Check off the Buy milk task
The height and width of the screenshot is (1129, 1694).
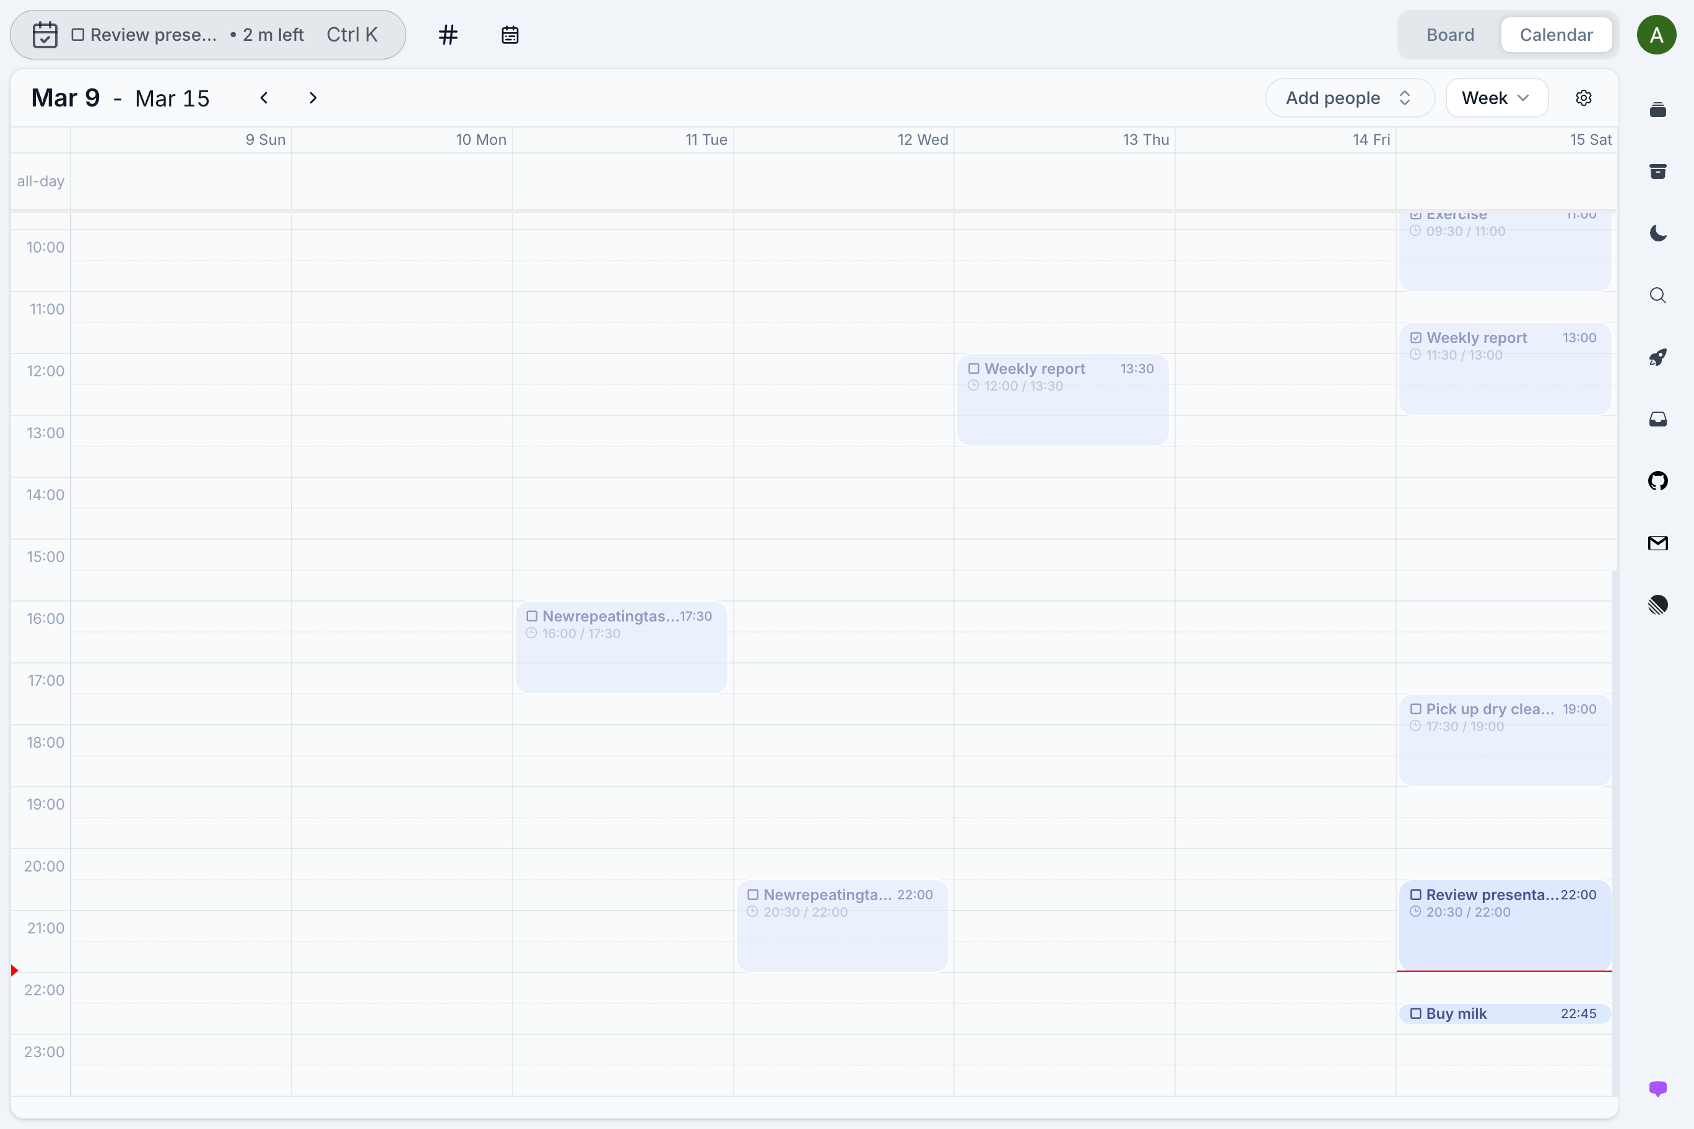pos(1415,1014)
